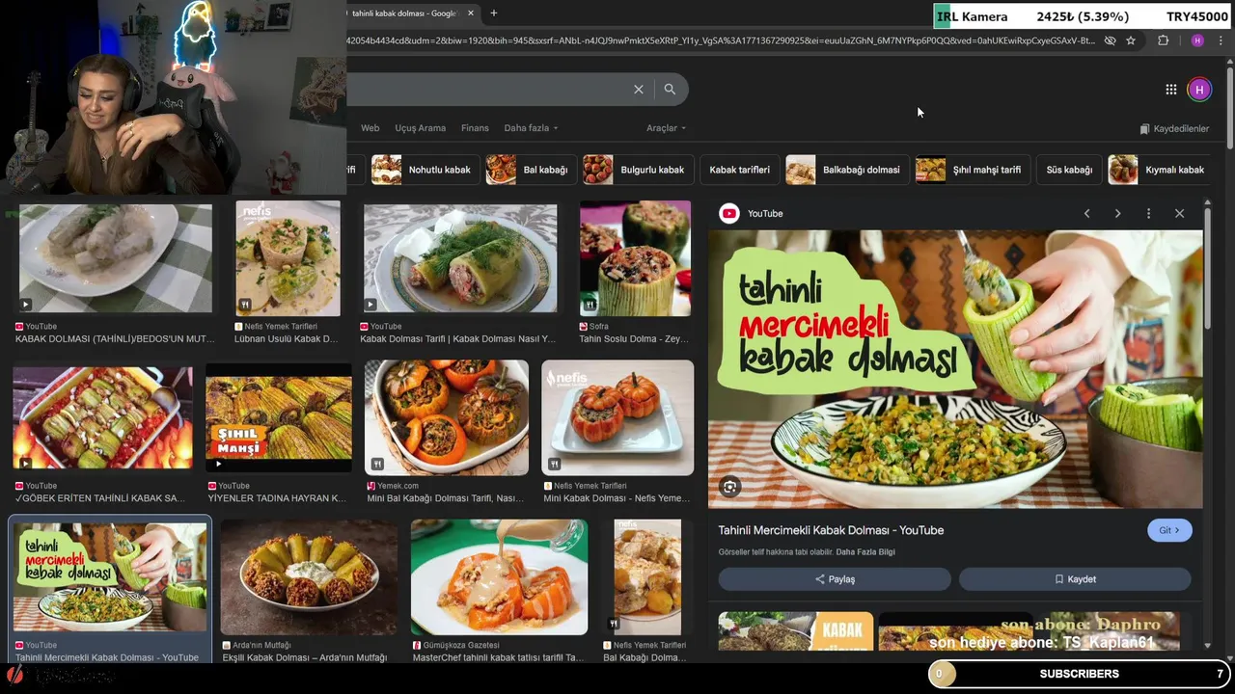Image resolution: width=1235 pixels, height=694 pixels.
Task: Switch to the Uçuş Arama tab
Action: coord(420,127)
